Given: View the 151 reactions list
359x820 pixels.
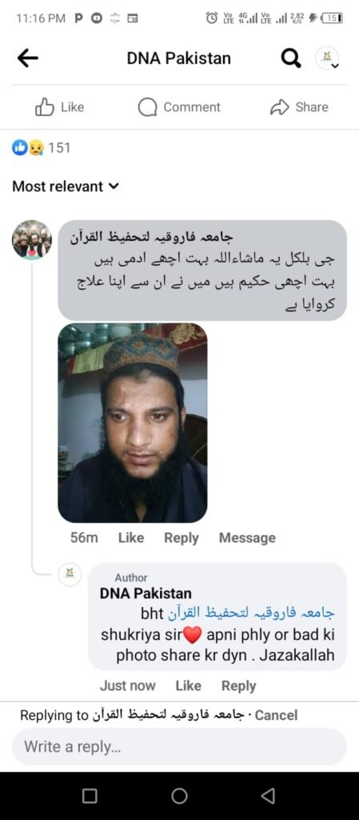Looking at the screenshot, I should click(x=42, y=148).
